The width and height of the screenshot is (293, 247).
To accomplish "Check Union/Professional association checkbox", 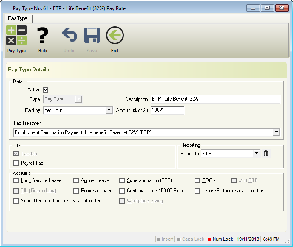I will click(x=197, y=191).
